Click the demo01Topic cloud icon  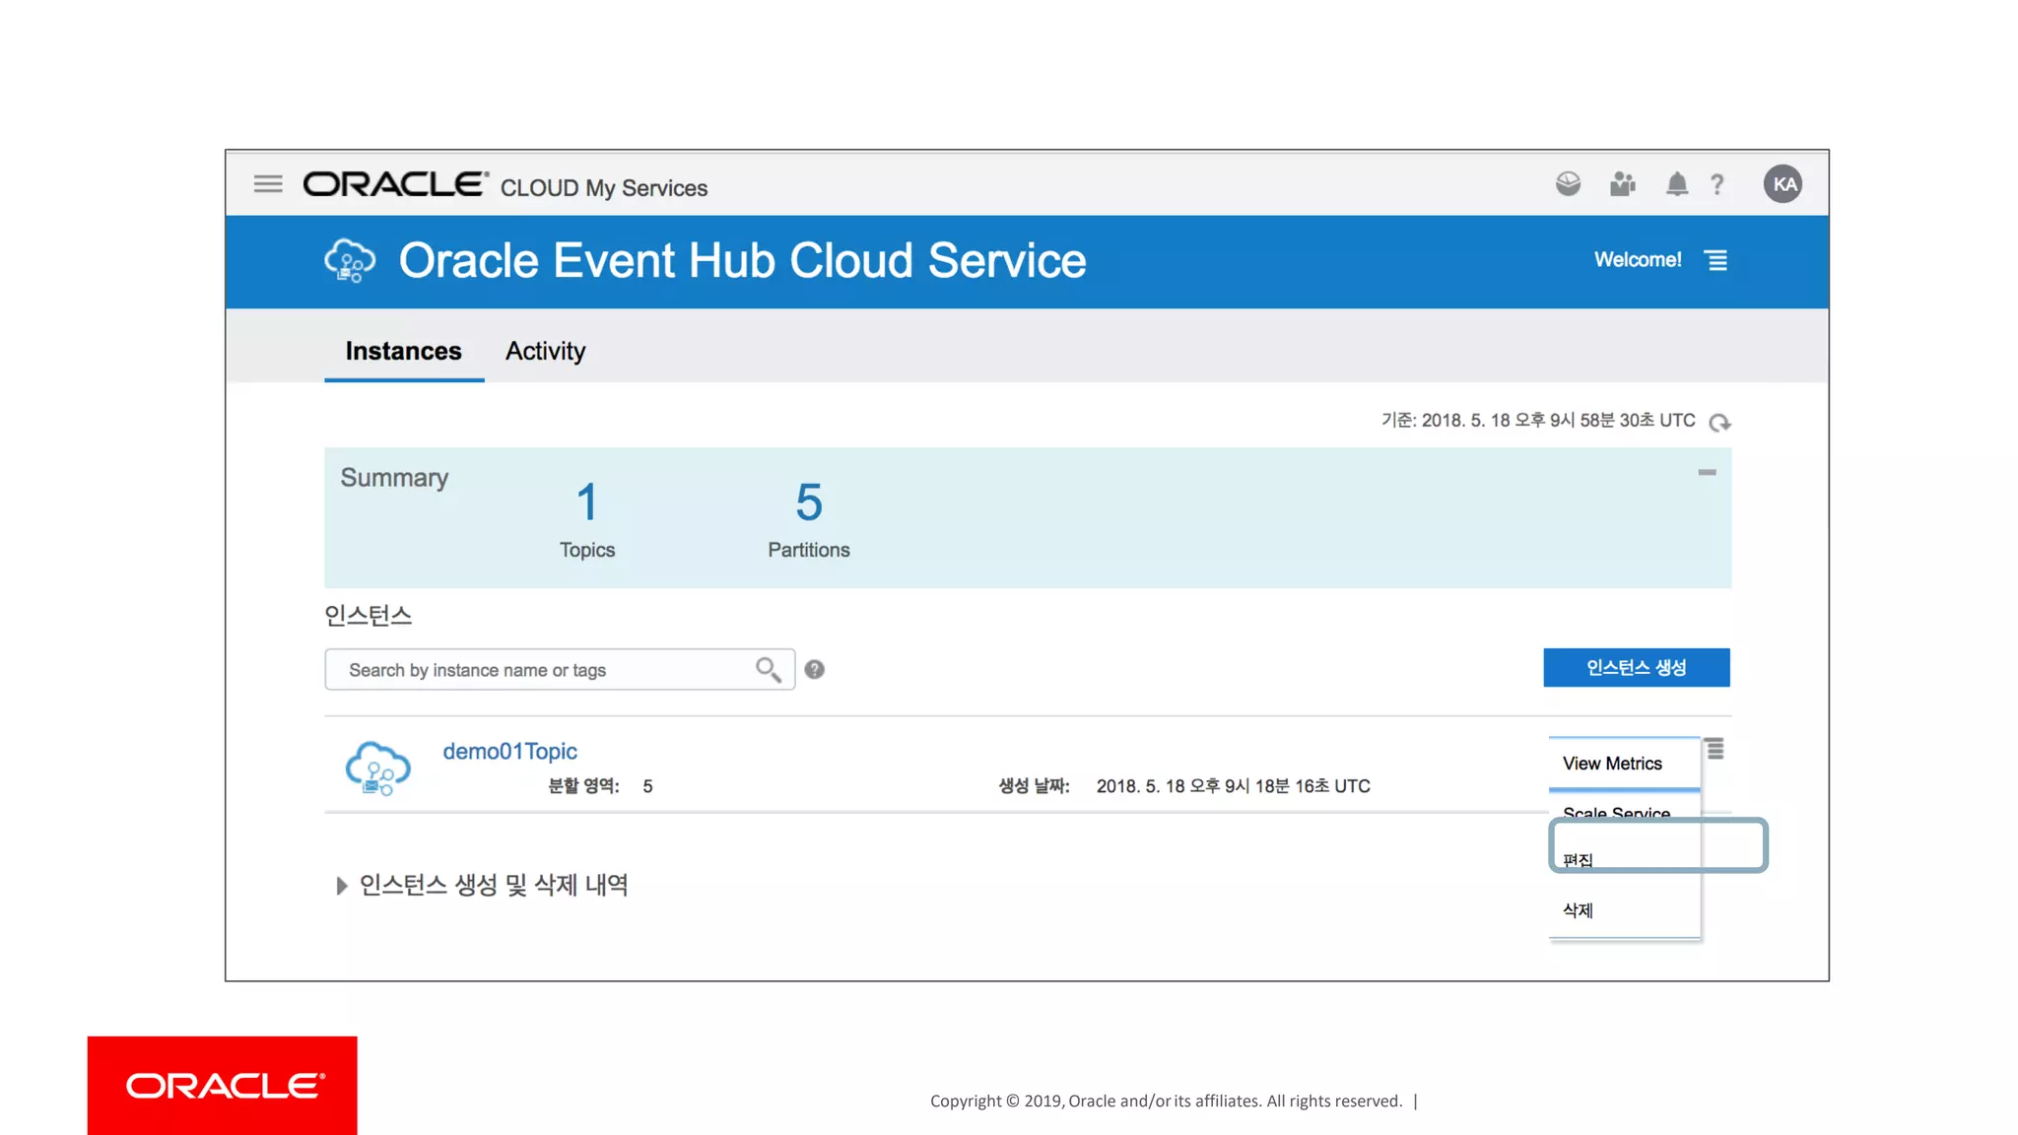coord(377,768)
